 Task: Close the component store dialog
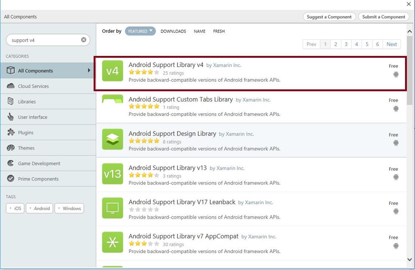[x=409, y=4]
